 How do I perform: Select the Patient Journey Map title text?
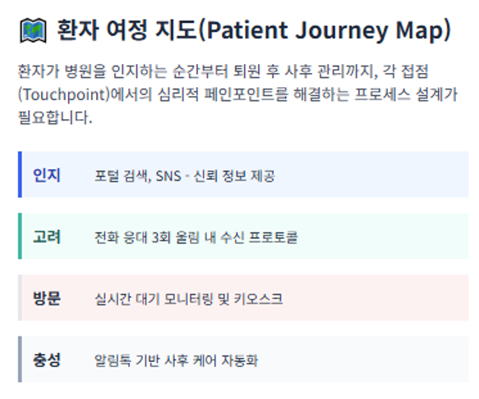tap(325, 30)
